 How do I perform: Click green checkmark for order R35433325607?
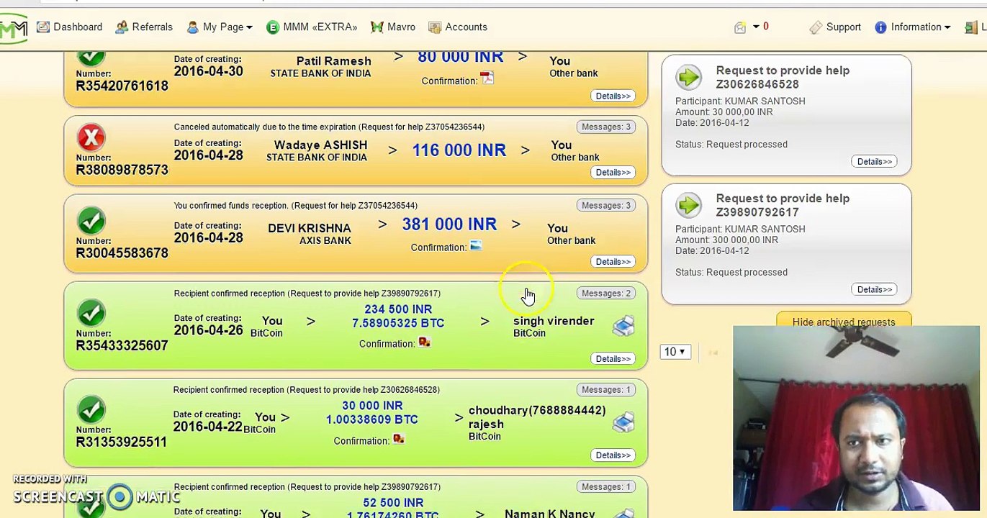point(91,313)
